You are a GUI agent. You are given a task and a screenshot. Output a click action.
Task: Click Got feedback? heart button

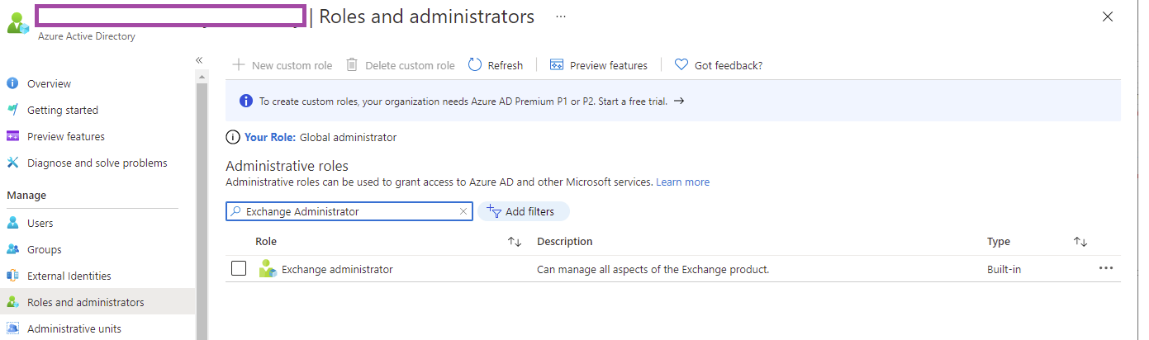(x=719, y=65)
